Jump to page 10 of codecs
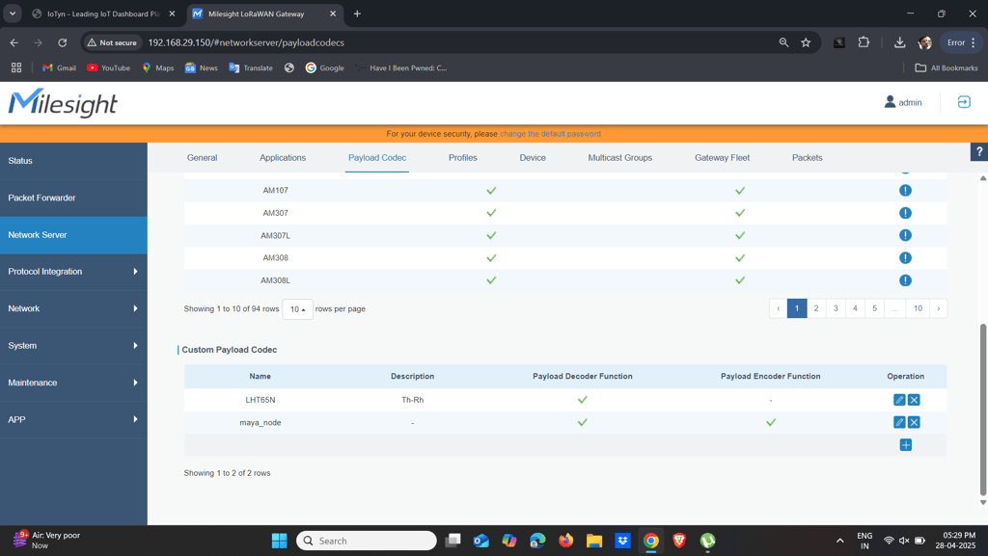This screenshot has height=556, width=988. coord(919,308)
